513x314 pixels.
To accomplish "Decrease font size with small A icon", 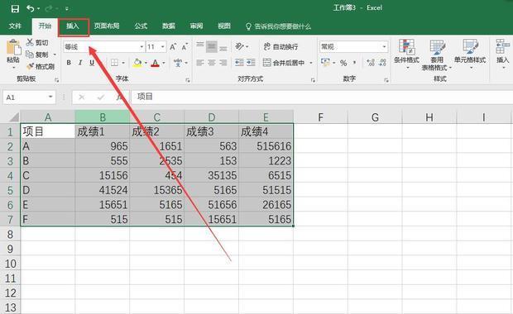I will [185, 47].
